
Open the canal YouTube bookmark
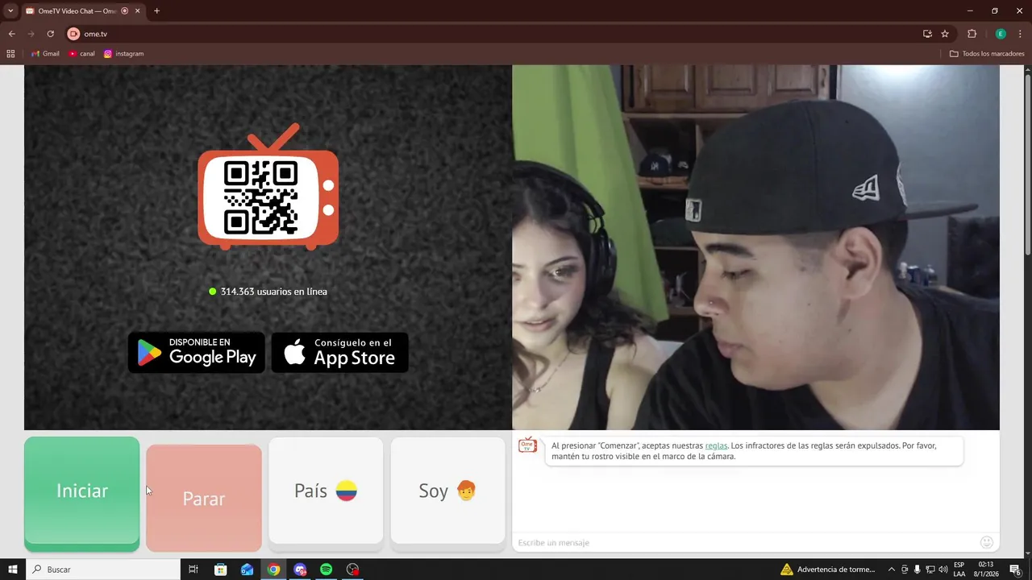pos(81,53)
